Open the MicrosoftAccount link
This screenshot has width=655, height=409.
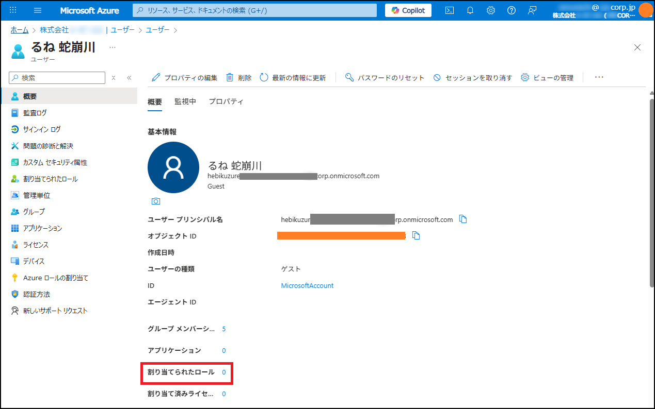tap(307, 285)
